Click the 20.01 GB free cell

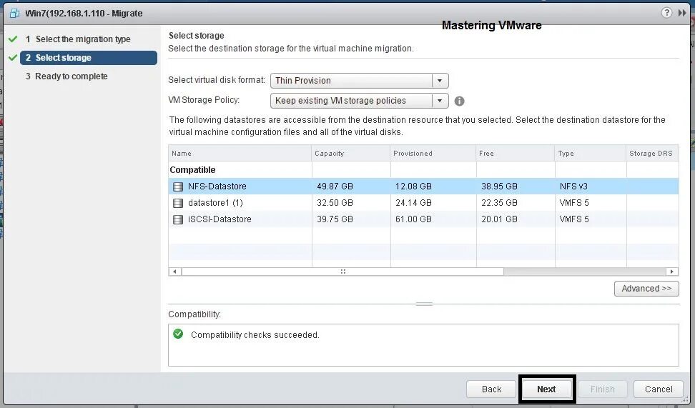(499, 219)
